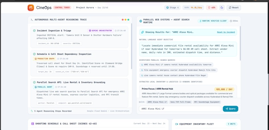
Task: Click the Google Cloud Gemini Live Orchestration footer text
Action: tap(108, 111)
